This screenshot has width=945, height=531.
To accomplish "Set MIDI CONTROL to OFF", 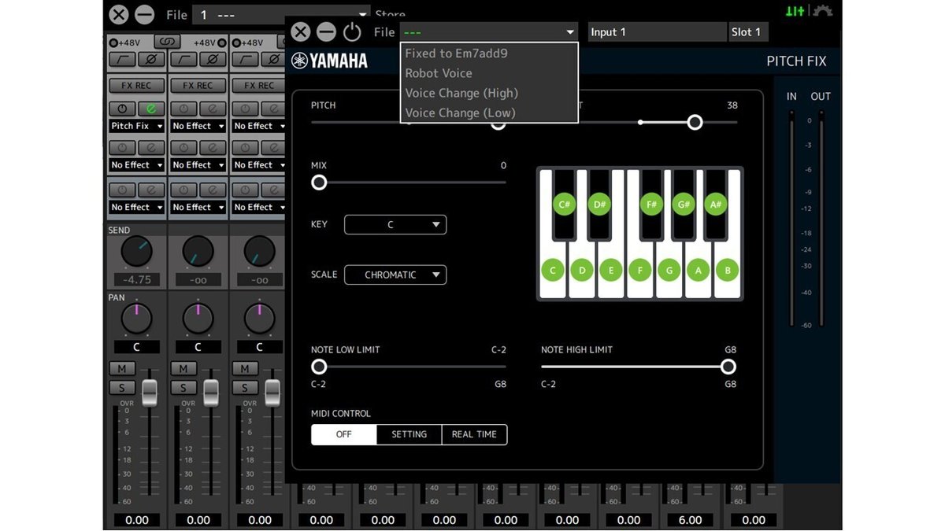I will [x=344, y=434].
